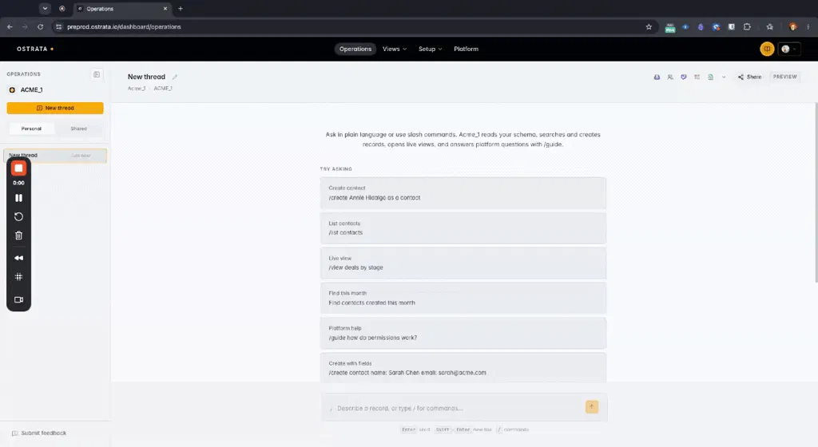This screenshot has height=447, width=818.
Task: Choose the Find this month suggestion card
Action: point(463,298)
